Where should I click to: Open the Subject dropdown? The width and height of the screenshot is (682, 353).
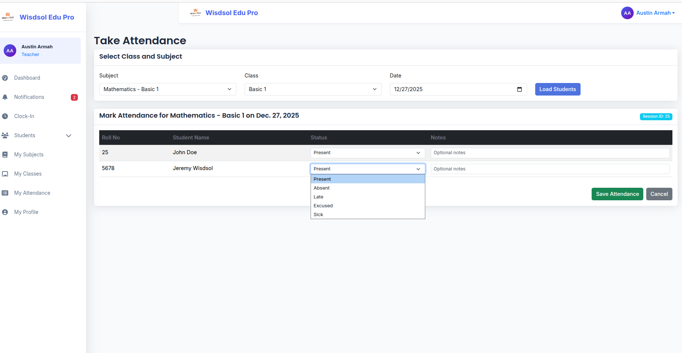(167, 89)
